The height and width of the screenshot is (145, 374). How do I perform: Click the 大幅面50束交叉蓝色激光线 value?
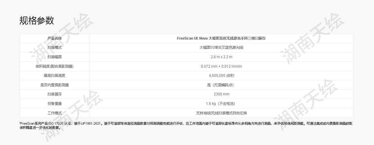click(221, 48)
